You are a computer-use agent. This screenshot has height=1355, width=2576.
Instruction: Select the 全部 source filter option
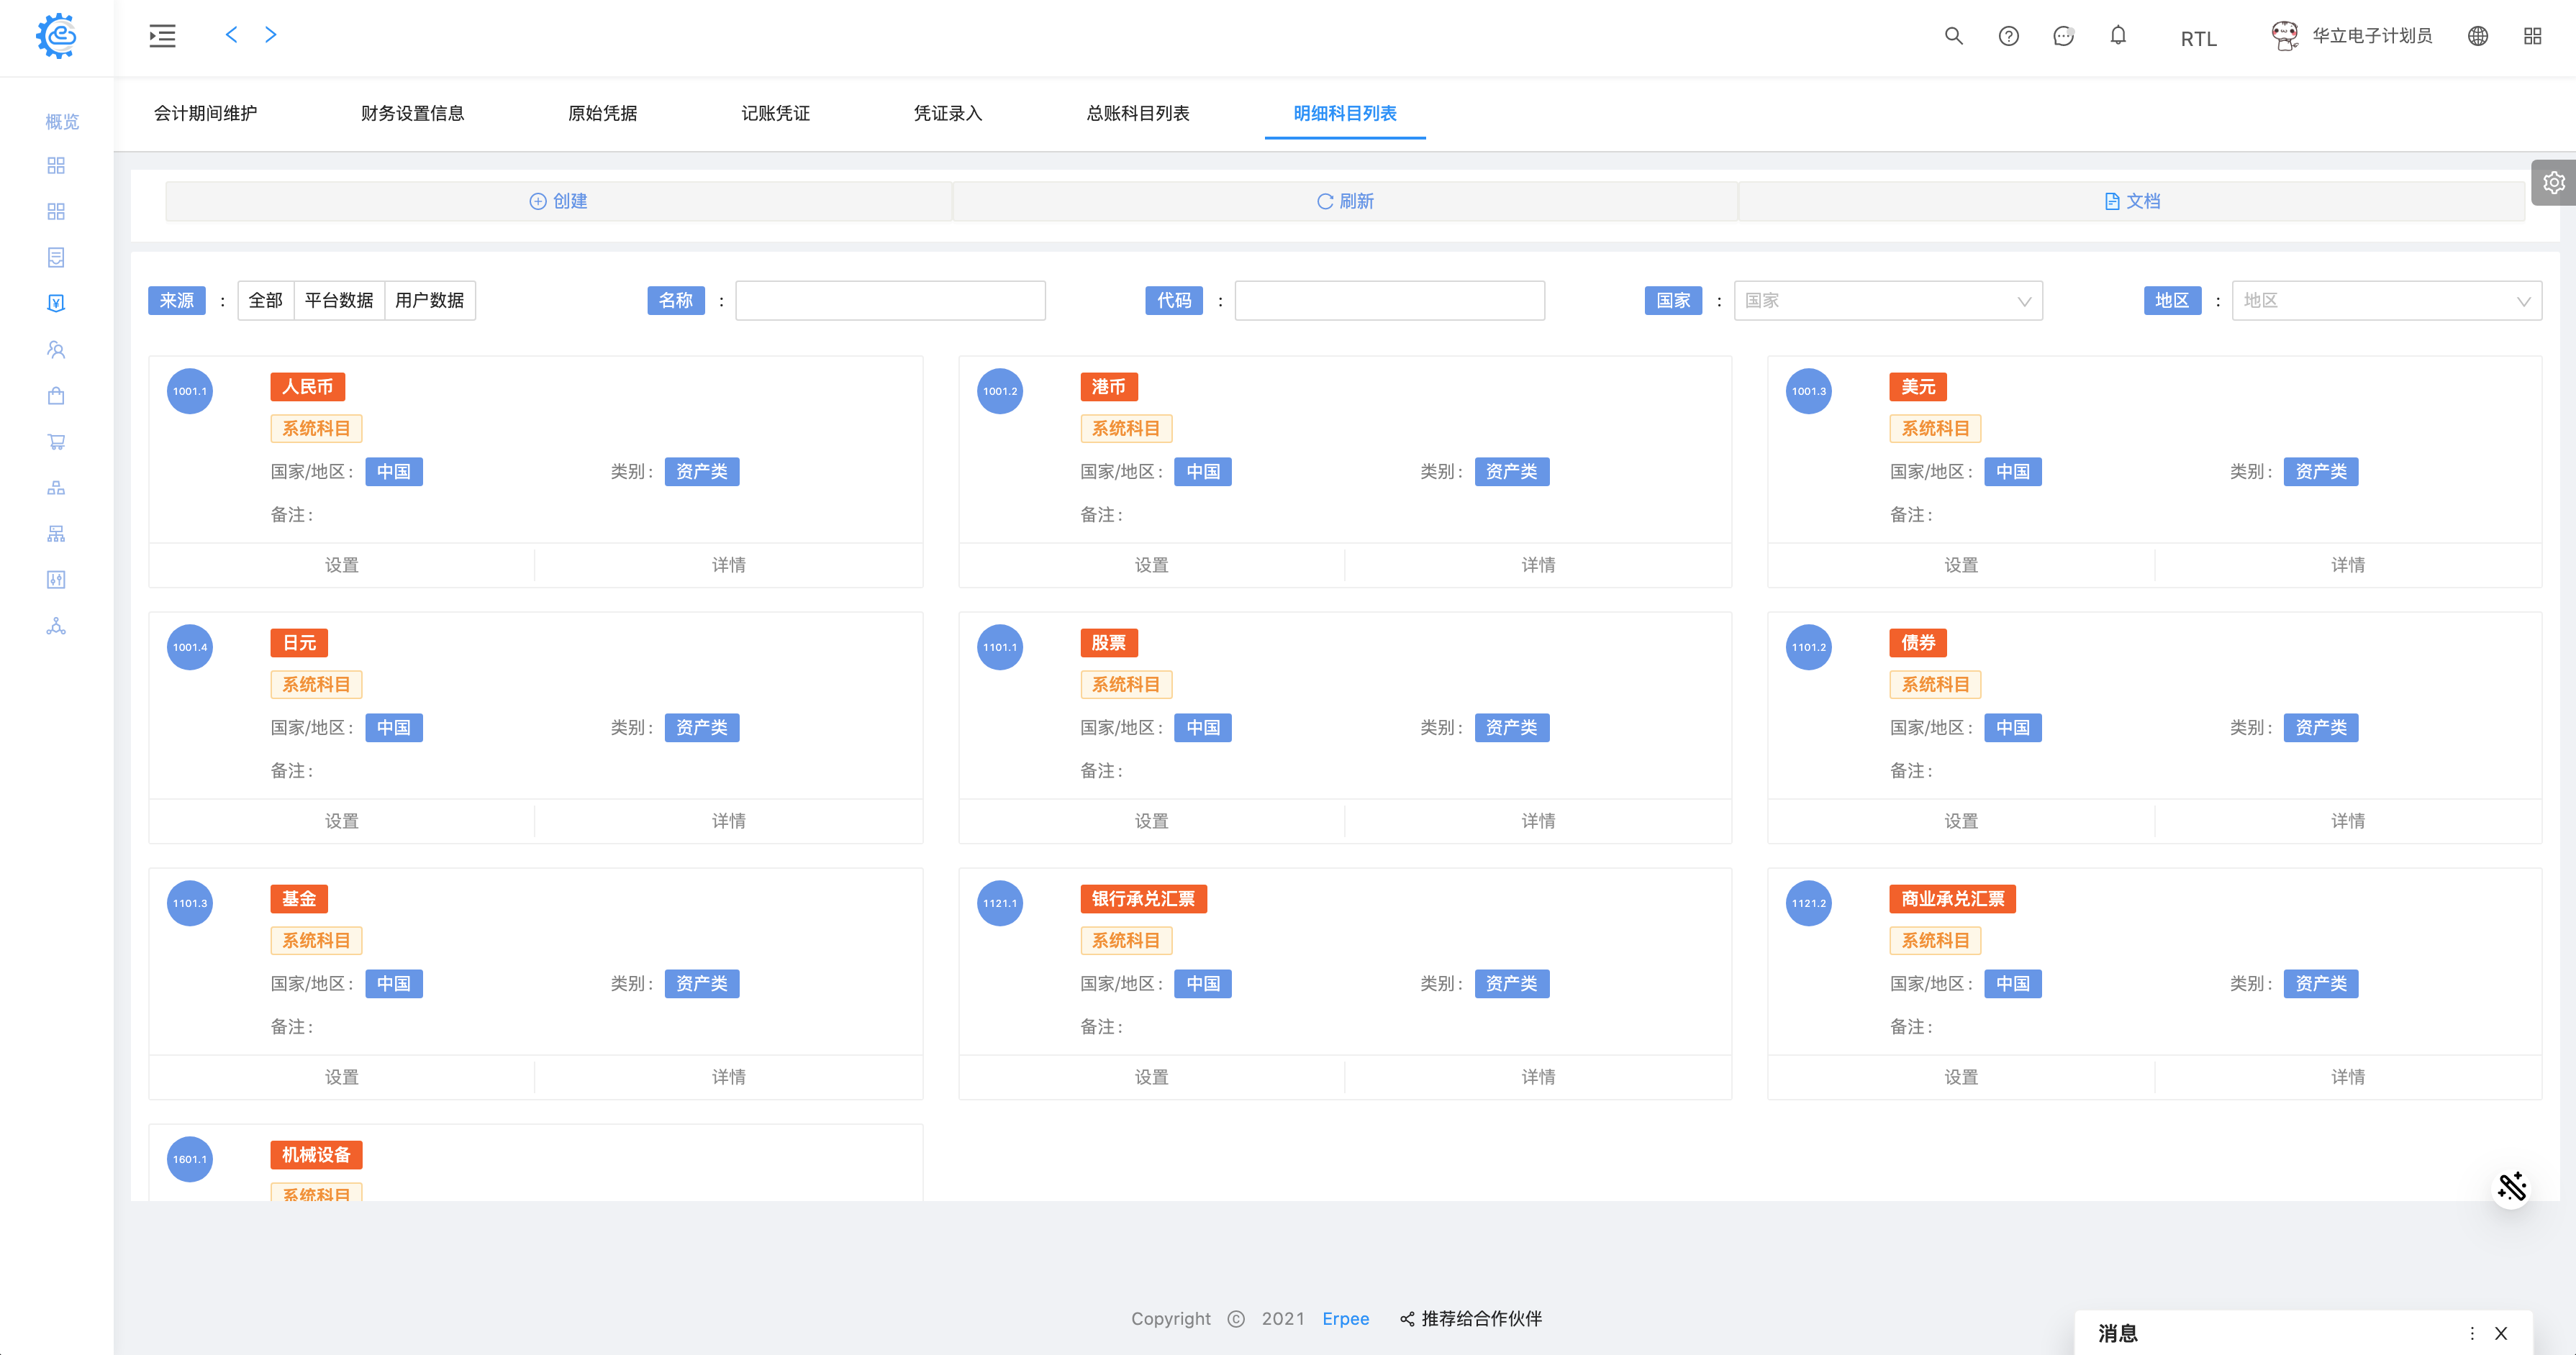pos(266,300)
